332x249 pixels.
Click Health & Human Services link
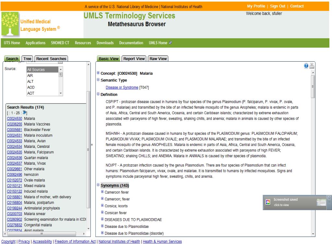[162, 241]
